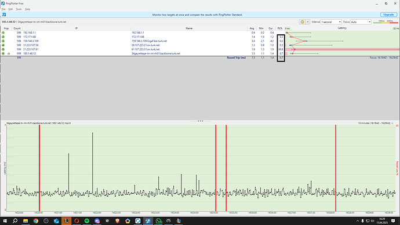Image resolution: width=400 pixels, height=225 pixels.
Task: Open the File menu
Action: (x=3, y=9)
